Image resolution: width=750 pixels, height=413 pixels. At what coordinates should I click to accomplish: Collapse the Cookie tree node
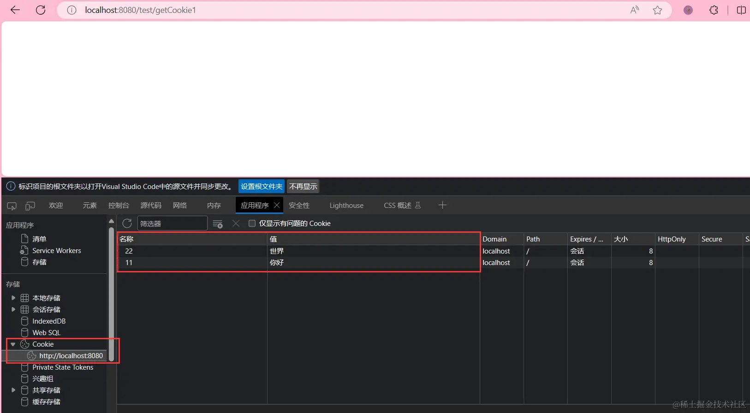coord(13,344)
